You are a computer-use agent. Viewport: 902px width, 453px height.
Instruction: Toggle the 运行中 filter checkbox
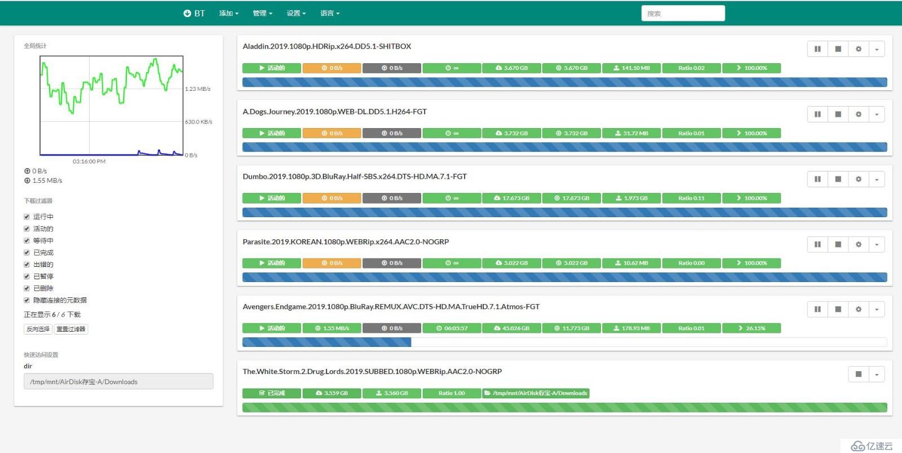pos(26,217)
